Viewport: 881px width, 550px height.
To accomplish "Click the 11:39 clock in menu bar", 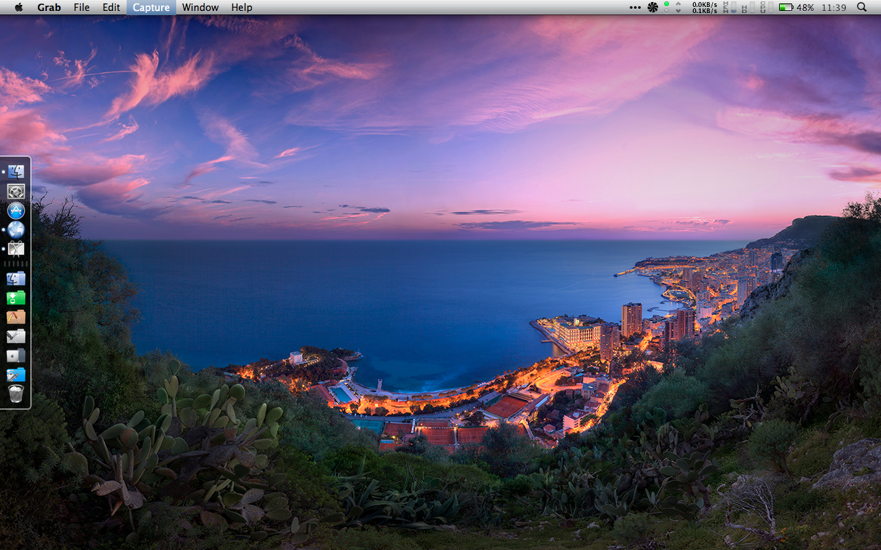I will pos(834,8).
